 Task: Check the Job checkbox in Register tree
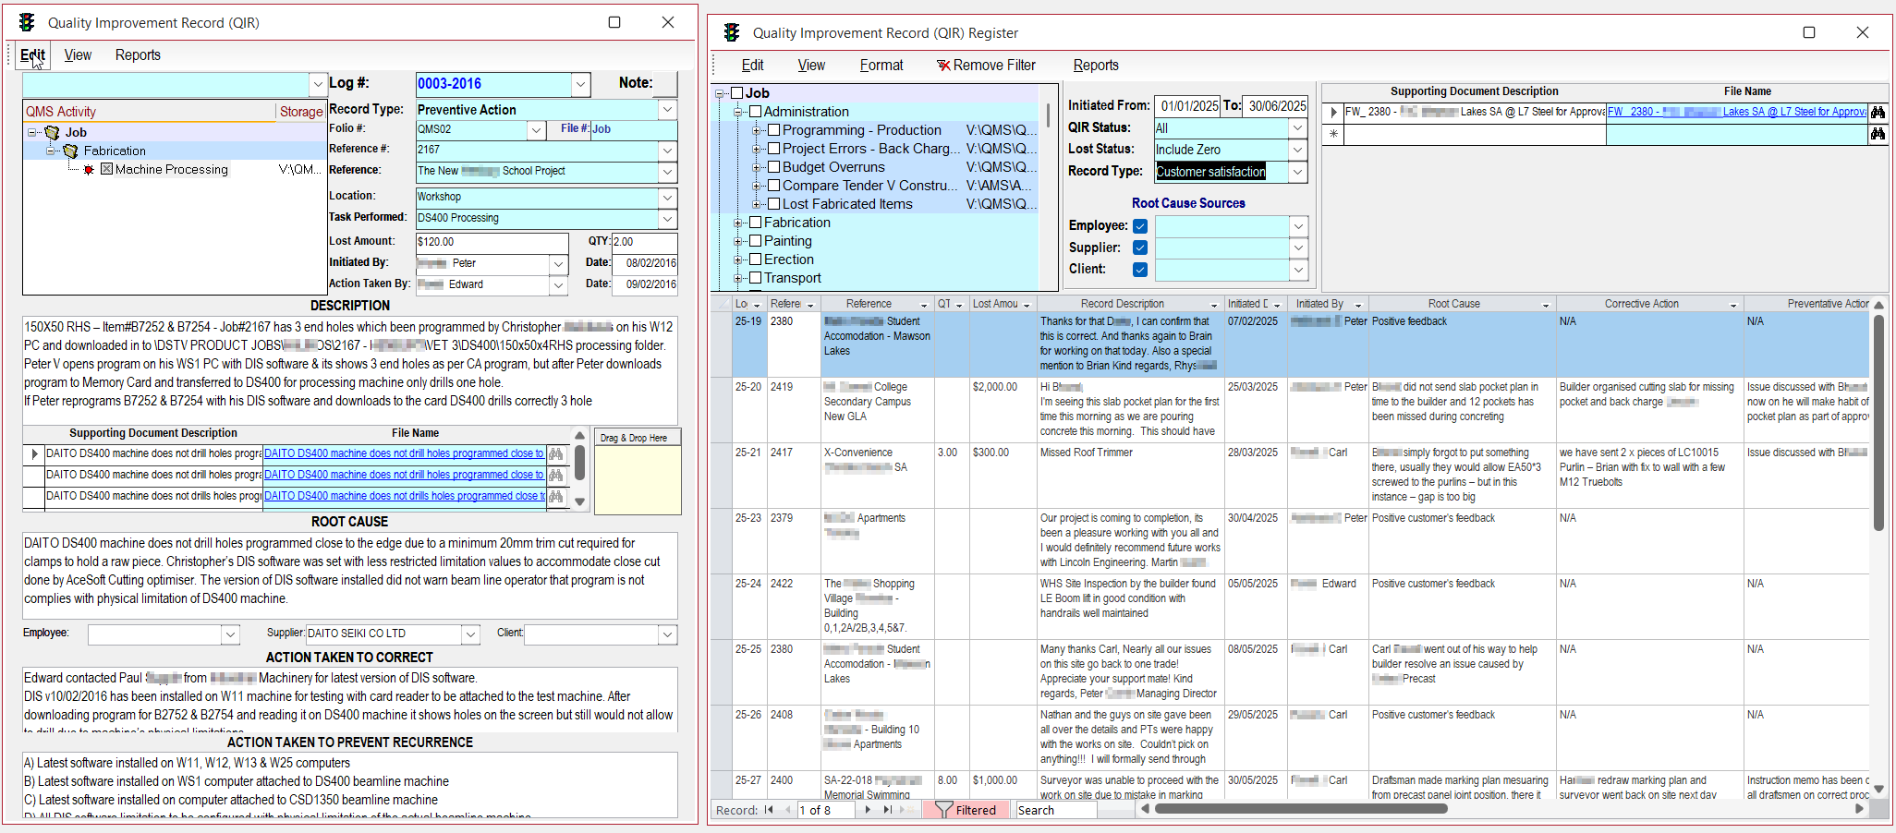click(736, 93)
